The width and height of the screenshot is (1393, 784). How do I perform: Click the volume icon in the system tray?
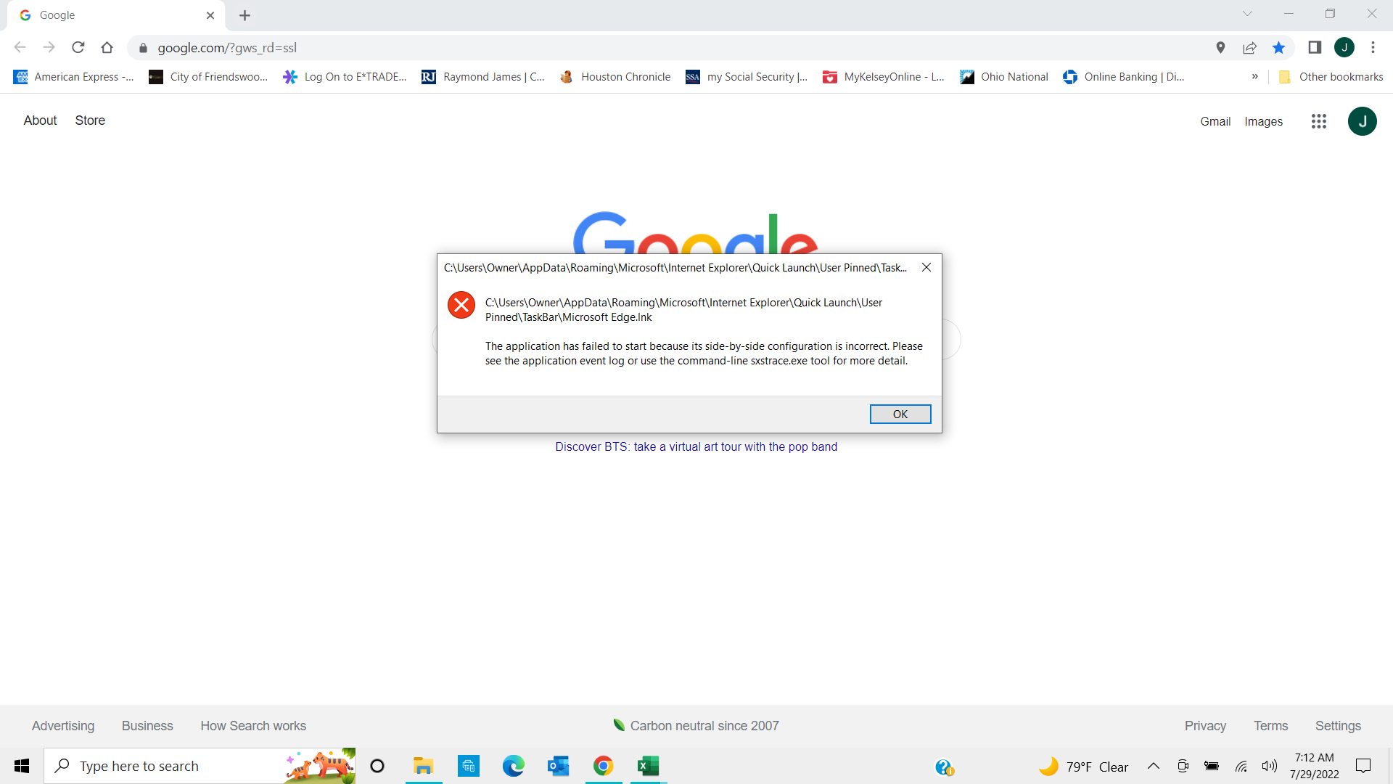1270,765
